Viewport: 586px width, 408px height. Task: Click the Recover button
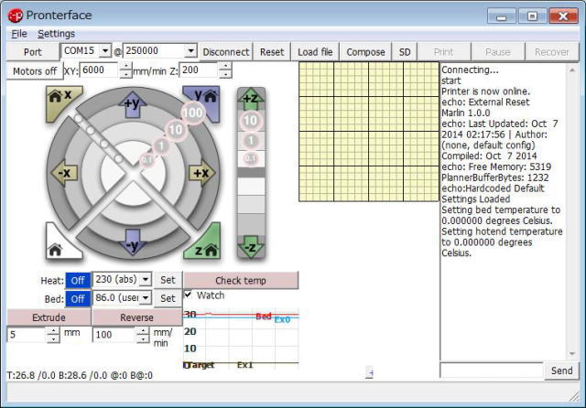551,52
